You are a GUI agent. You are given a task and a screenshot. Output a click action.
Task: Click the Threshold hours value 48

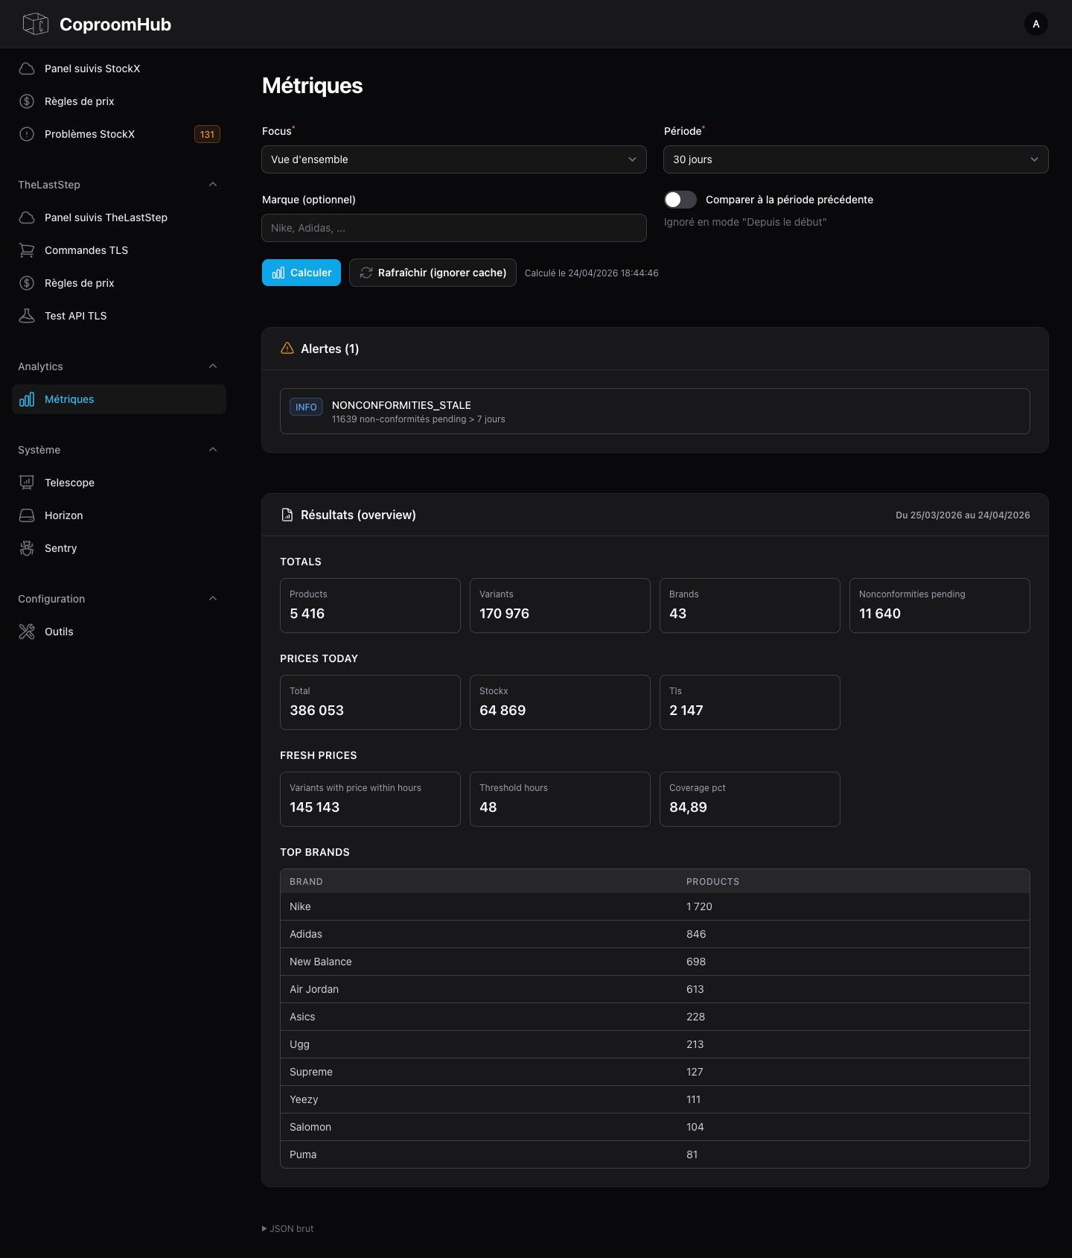pos(488,807)
